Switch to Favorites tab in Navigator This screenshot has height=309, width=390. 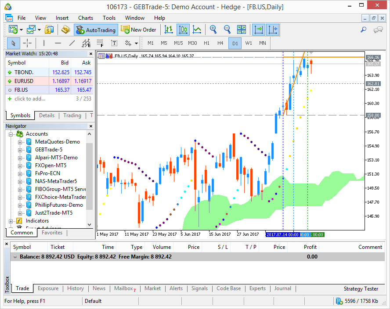coord(52,233)
